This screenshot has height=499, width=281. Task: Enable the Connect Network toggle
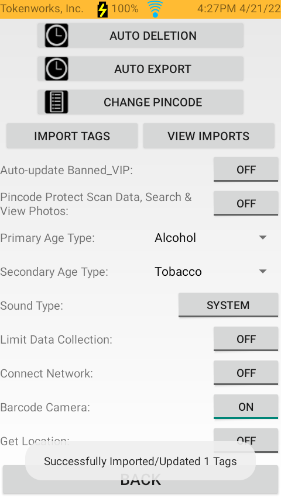coord(246,373)
